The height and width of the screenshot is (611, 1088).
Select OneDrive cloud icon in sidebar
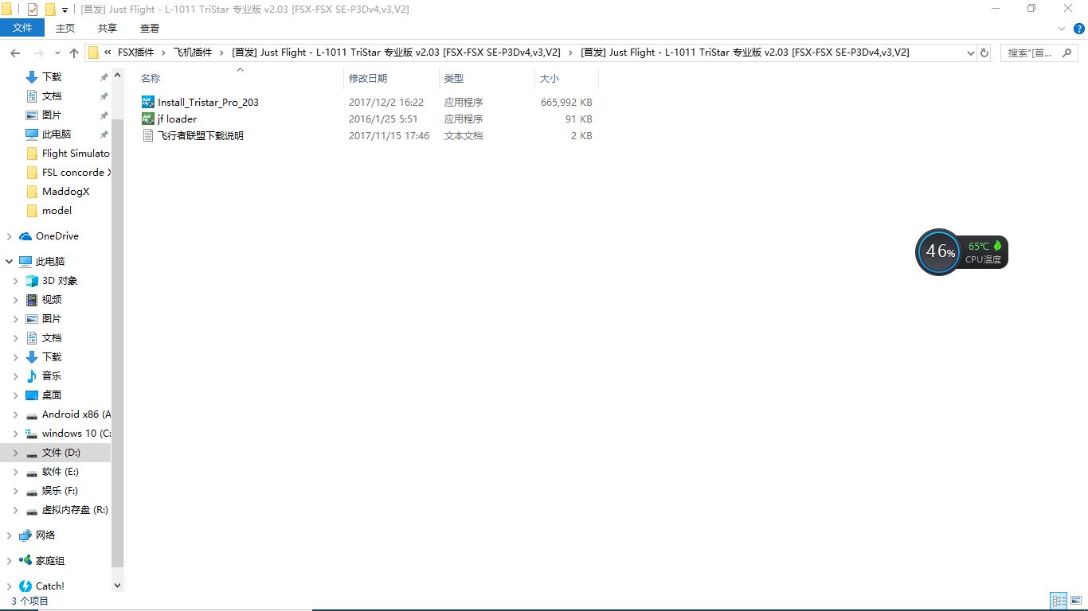(25, 235)
